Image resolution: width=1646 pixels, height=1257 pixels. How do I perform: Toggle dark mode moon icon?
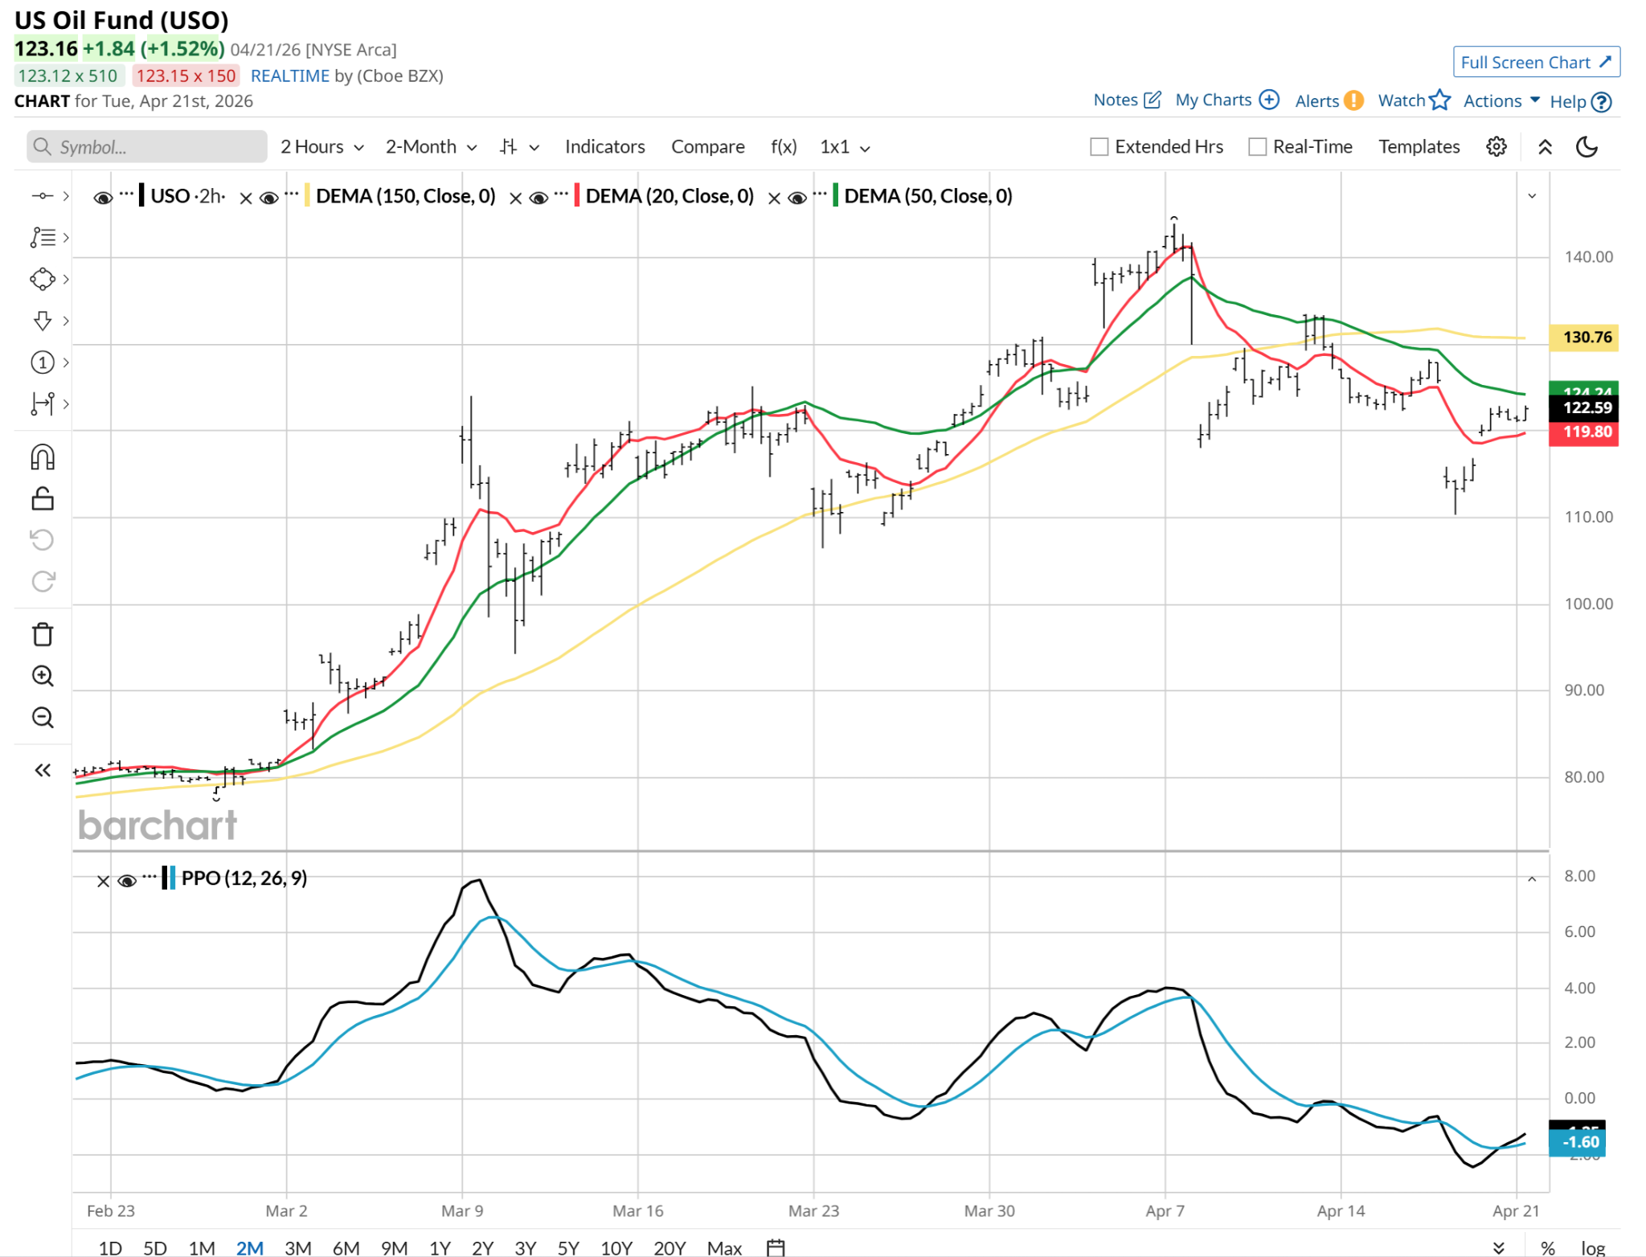[x=1587, y=147]
